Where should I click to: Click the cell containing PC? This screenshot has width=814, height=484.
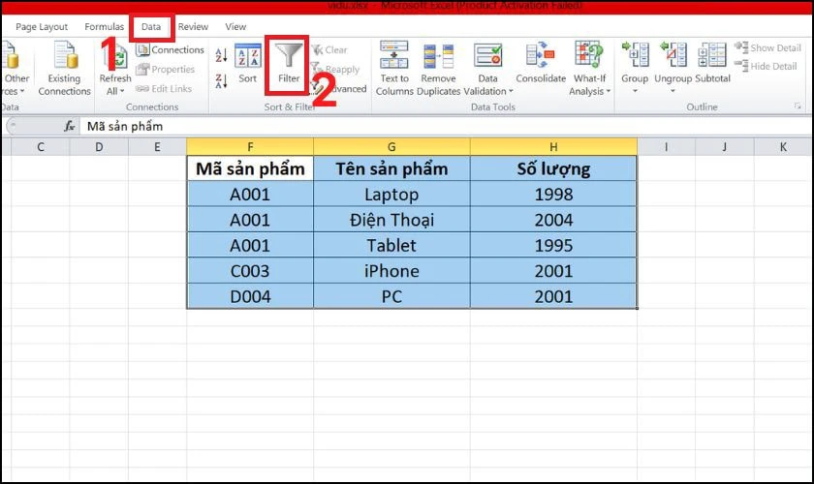[391, 296]
